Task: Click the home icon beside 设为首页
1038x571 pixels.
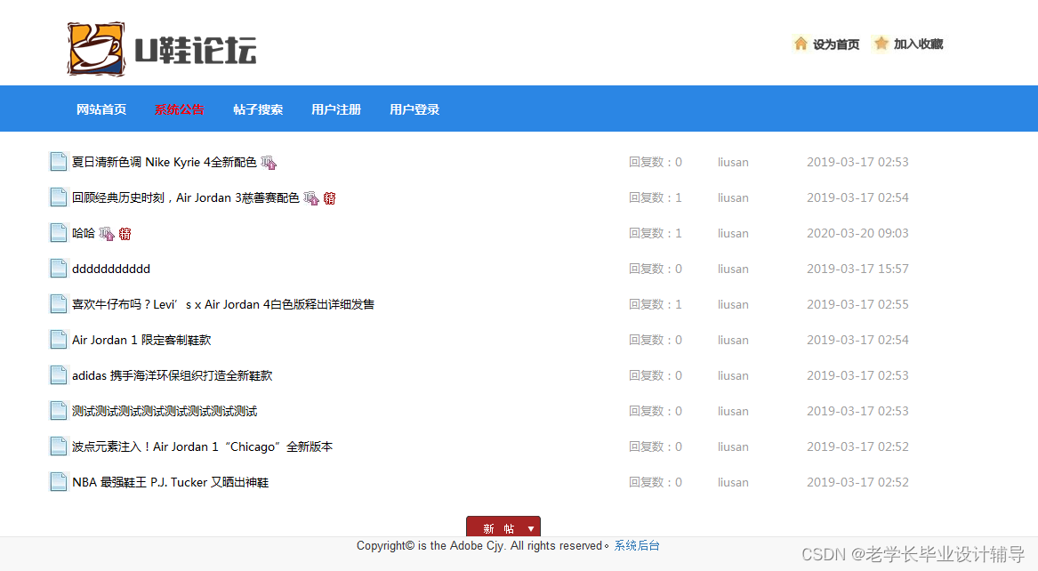Action: [x=800, y=43]
